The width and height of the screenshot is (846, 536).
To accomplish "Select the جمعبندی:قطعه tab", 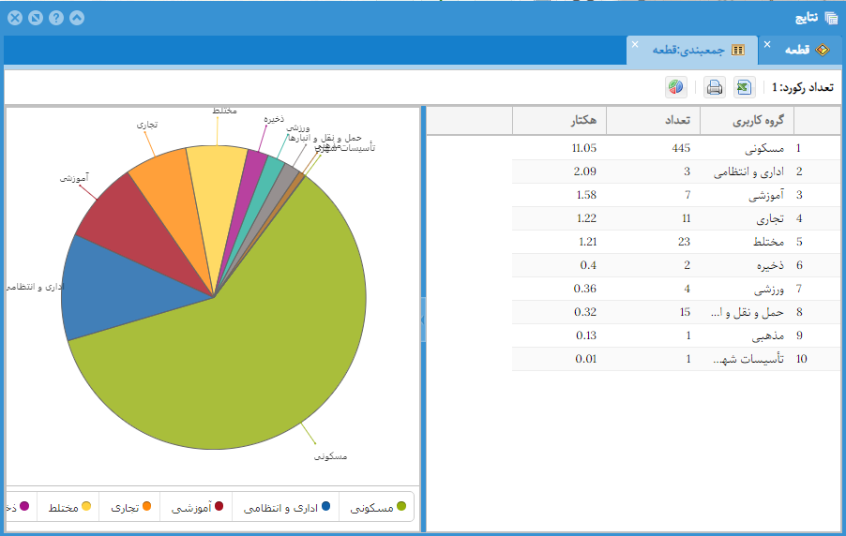I will (x=692, y=50).
